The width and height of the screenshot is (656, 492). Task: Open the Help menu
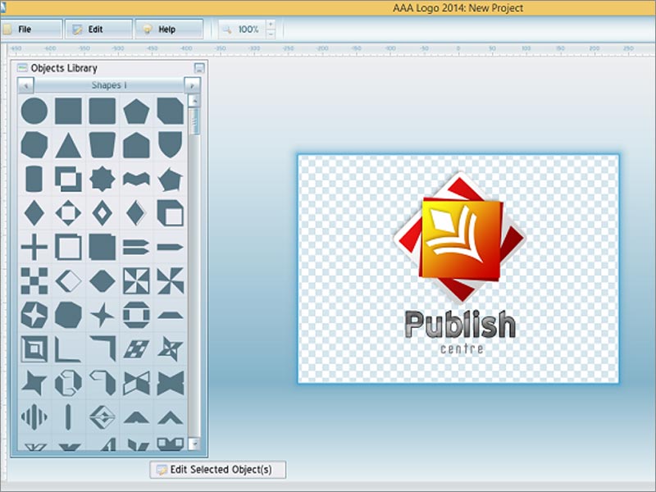pos(166,30)
